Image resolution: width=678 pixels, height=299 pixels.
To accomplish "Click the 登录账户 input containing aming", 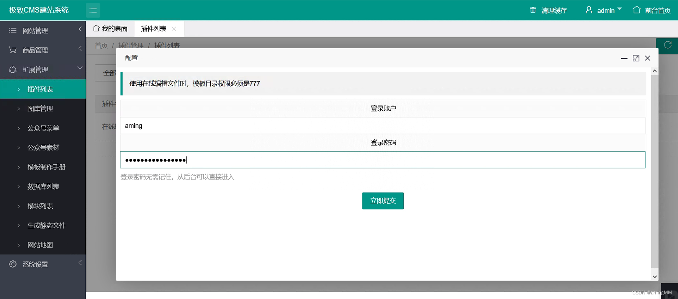I will [x=383, y=126].
